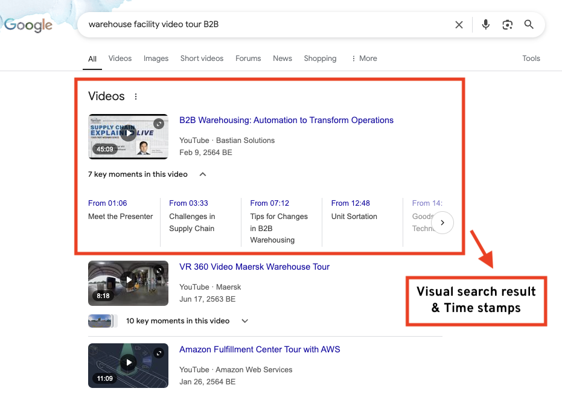Open the Videos section three-dot options
Screen dimensions: 562x394
coord(135,97)
